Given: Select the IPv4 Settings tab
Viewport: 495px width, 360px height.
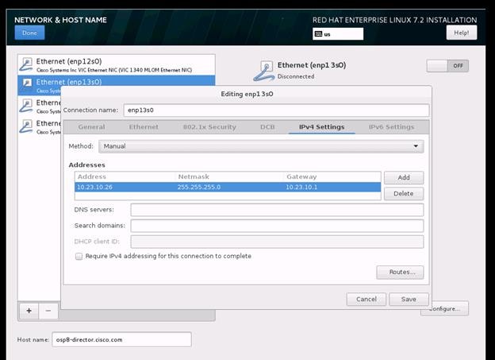Looking at the screenshot, I should 322,127.
